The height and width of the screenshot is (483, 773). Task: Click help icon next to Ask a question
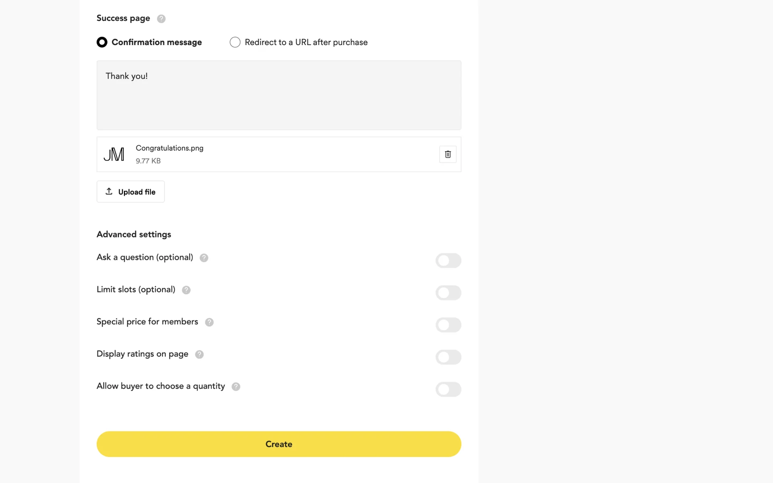[204, 258]
